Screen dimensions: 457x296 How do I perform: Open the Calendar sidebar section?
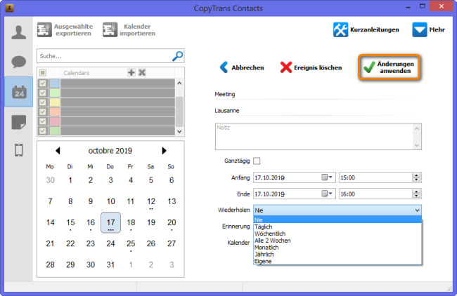[19, 92]
